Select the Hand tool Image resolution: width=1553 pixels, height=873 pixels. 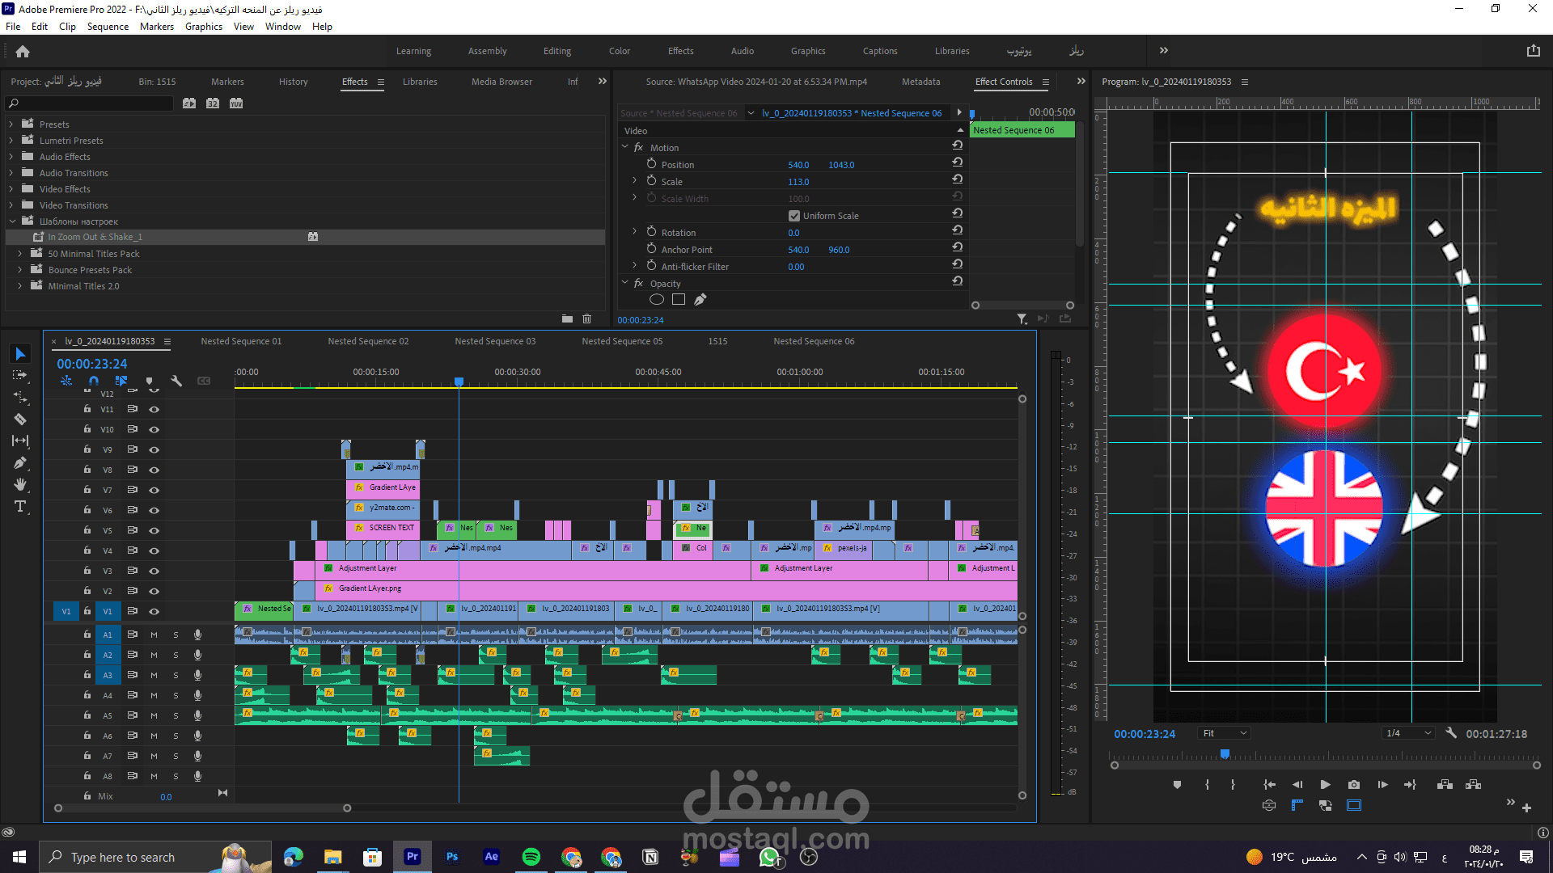tap(20, 484)
